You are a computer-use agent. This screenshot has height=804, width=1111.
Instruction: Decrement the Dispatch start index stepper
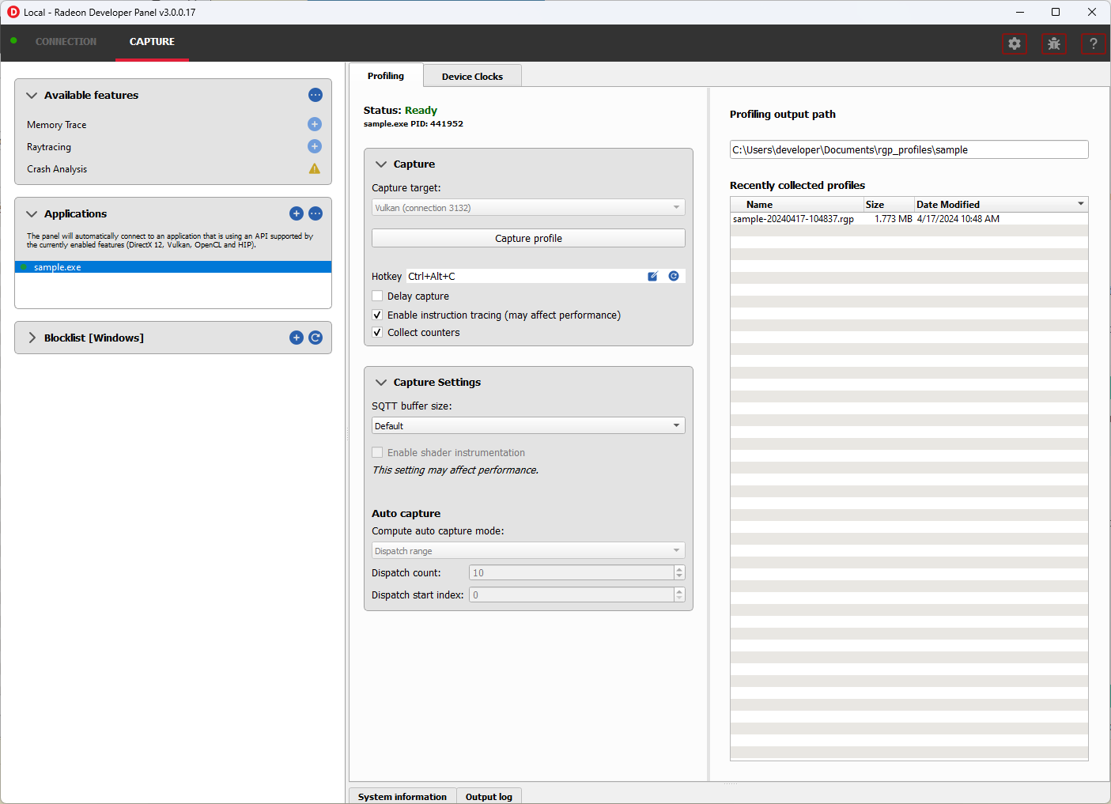click(679, 598)
